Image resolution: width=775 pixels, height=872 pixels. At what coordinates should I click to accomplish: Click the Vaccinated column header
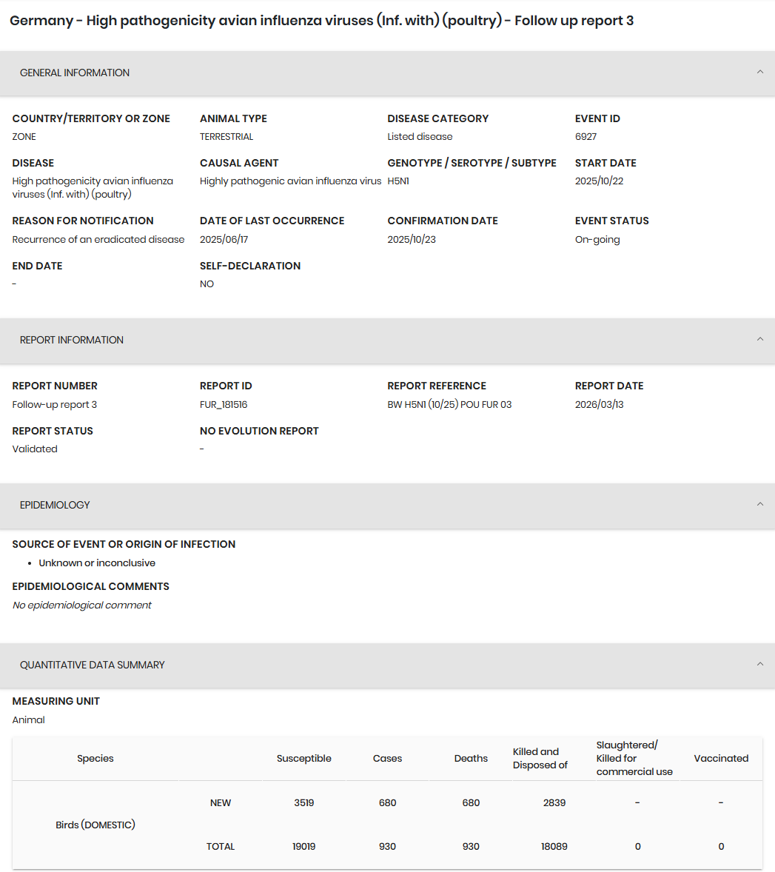coord(721,758)
